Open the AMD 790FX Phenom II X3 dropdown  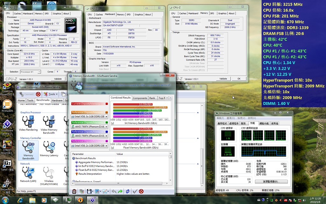(89, 136)
